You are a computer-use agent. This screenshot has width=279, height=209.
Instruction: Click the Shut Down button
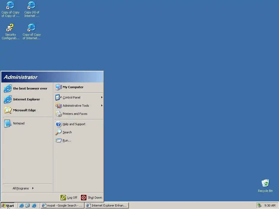[x=92, y=198]
